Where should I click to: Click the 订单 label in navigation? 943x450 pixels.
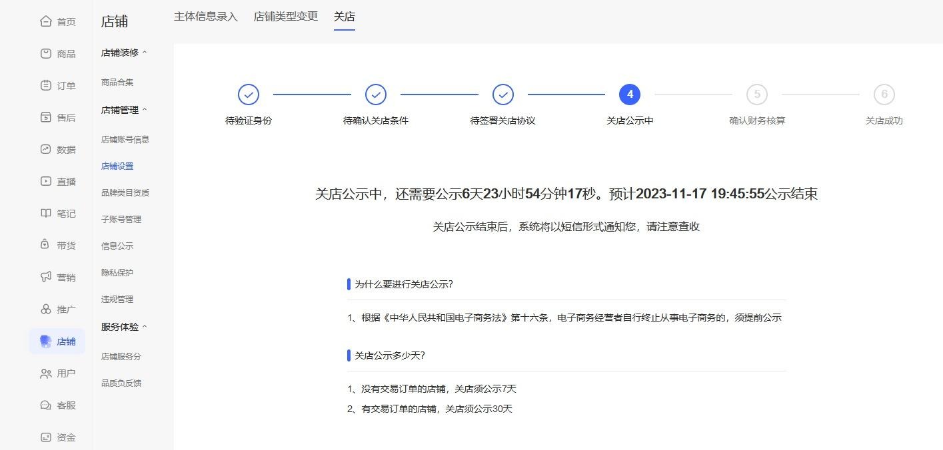66,86
